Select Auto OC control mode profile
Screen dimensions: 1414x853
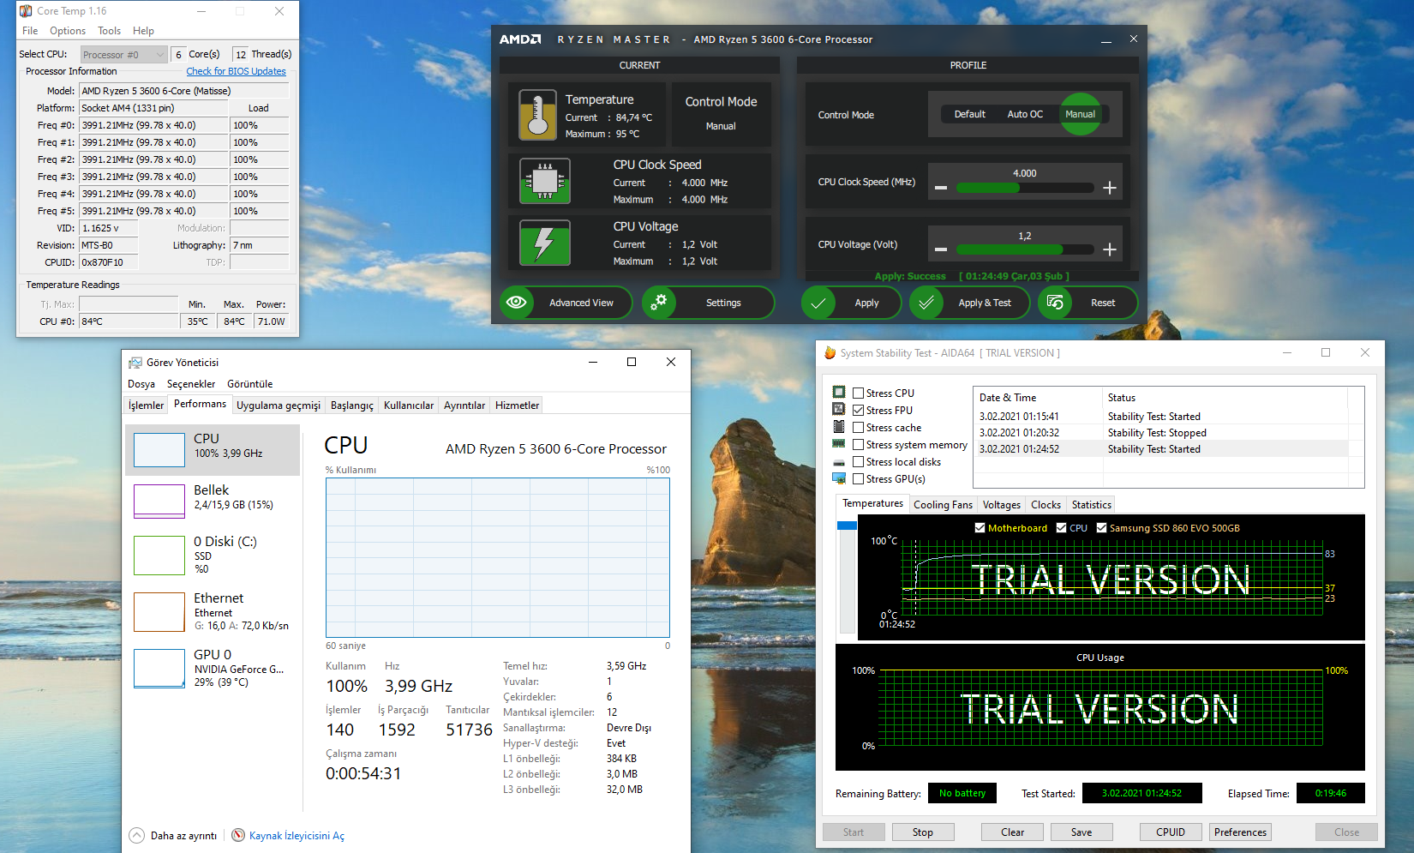pos(1025,114)
